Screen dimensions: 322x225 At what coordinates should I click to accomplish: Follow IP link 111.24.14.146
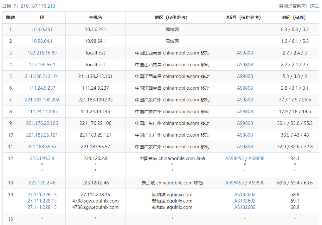42,111
